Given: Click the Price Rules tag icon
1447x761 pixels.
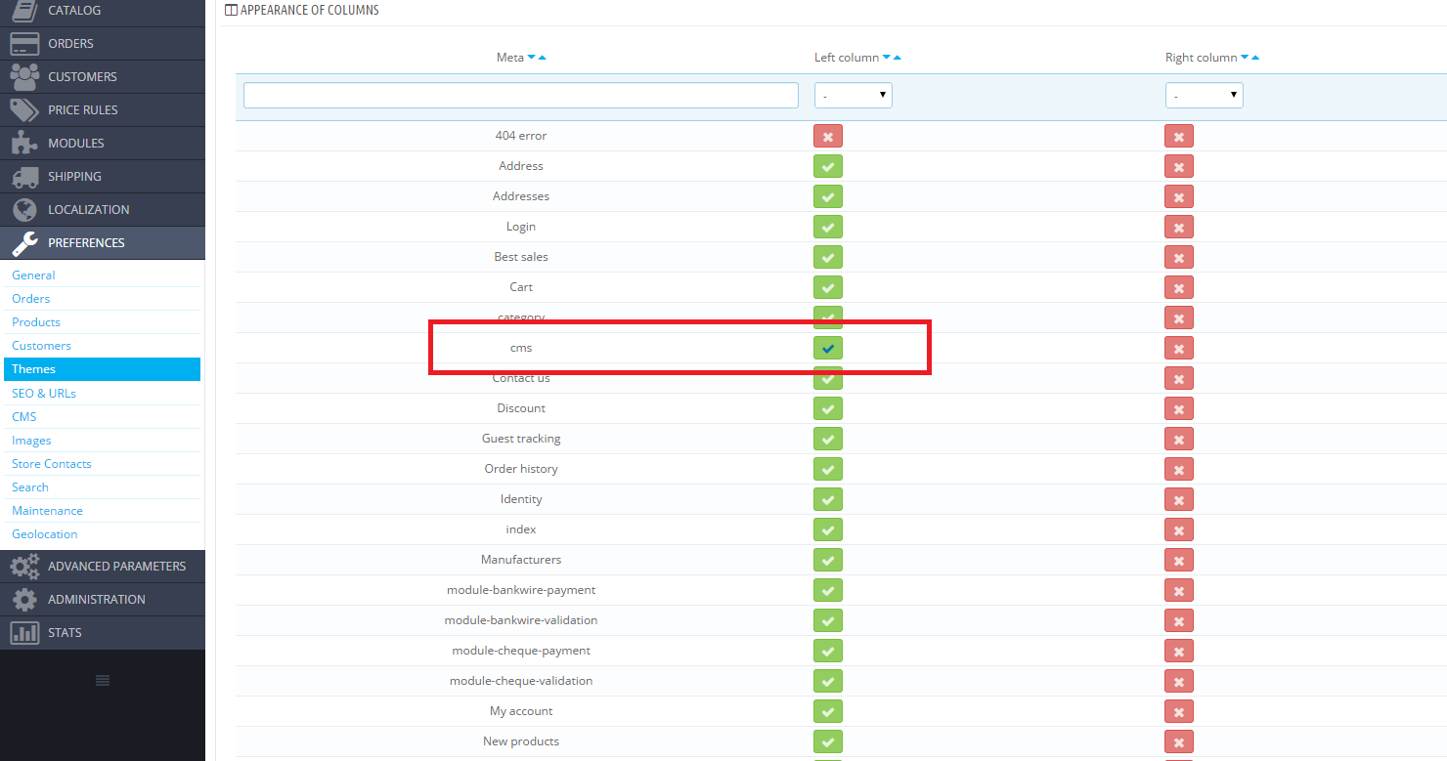Looking at the screenshot, I should [x=26, y=109].
